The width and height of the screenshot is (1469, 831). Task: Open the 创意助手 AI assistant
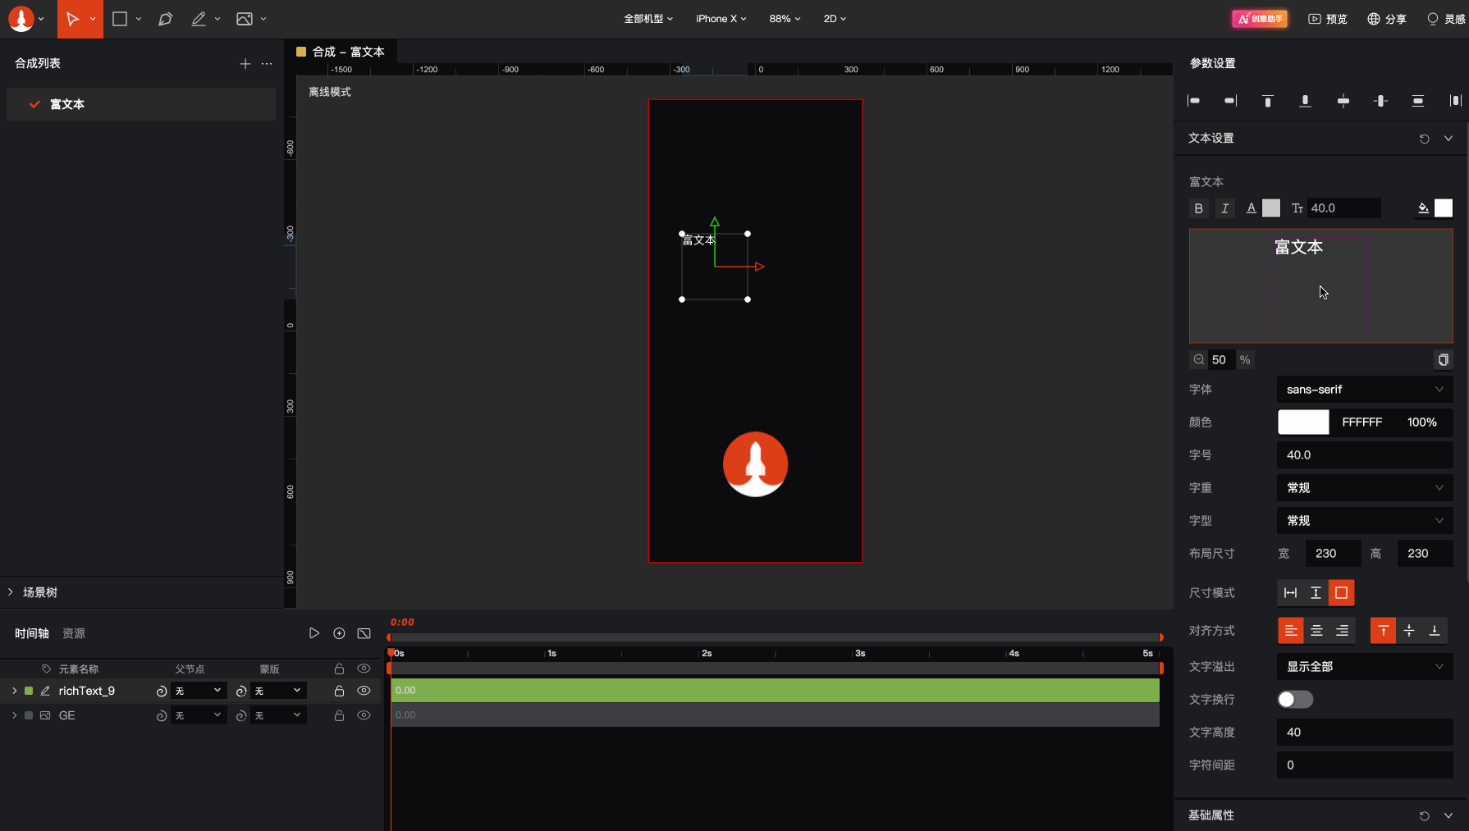tap(1260, 19)
